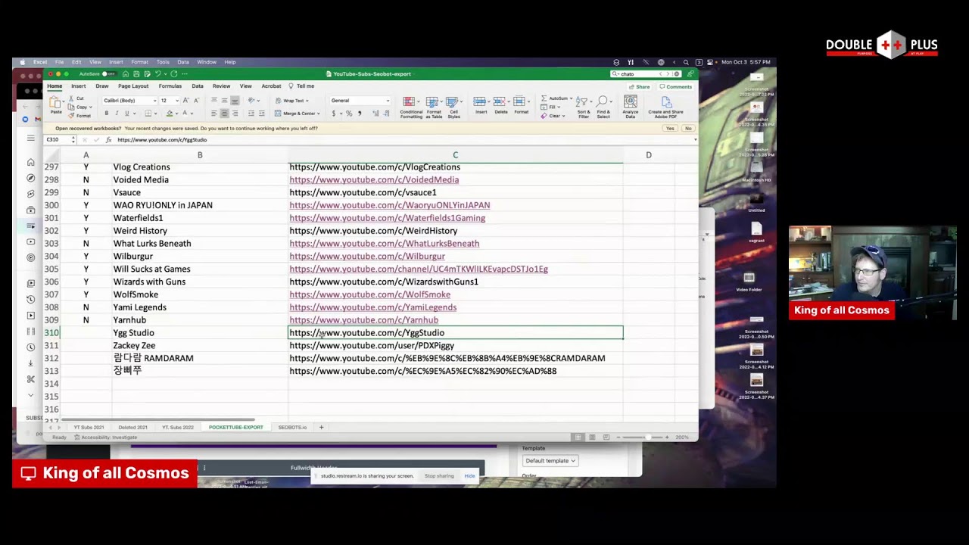Switch to Page Layout view in status bar
This screenshot has width=969, height=545.
(592, 438)
